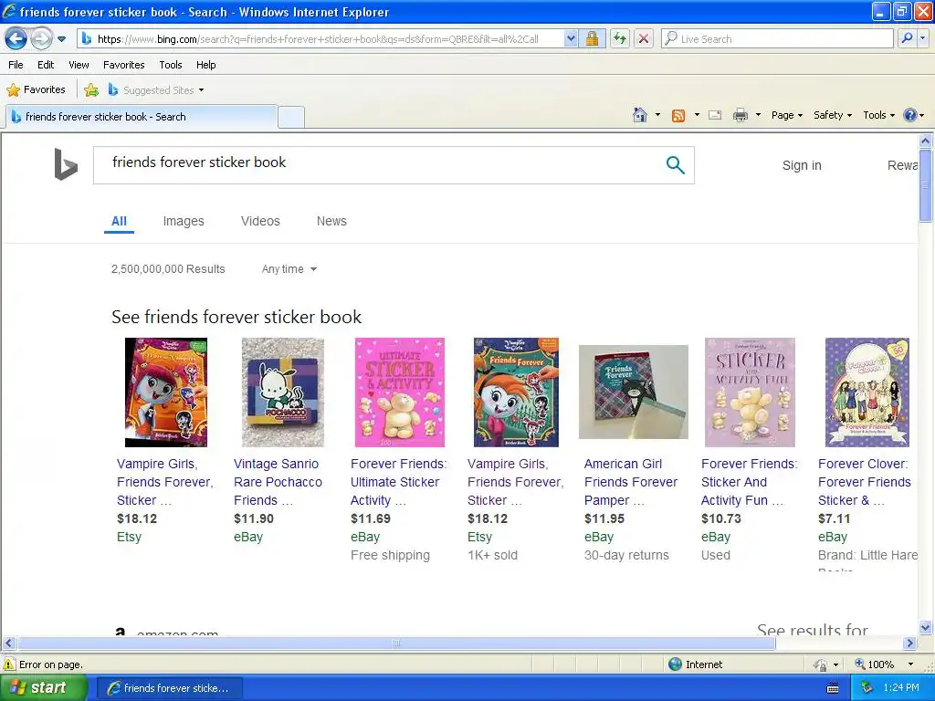The height and width of the screenshot is (701, 935).
Task: Click the friends forever taskbar button
Action: click(x=169, y=688)
